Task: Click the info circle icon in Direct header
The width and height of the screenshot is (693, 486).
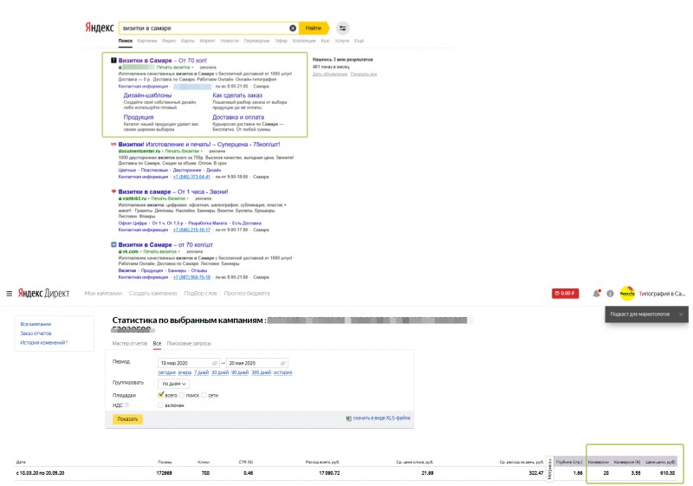Action: (610, 294)
